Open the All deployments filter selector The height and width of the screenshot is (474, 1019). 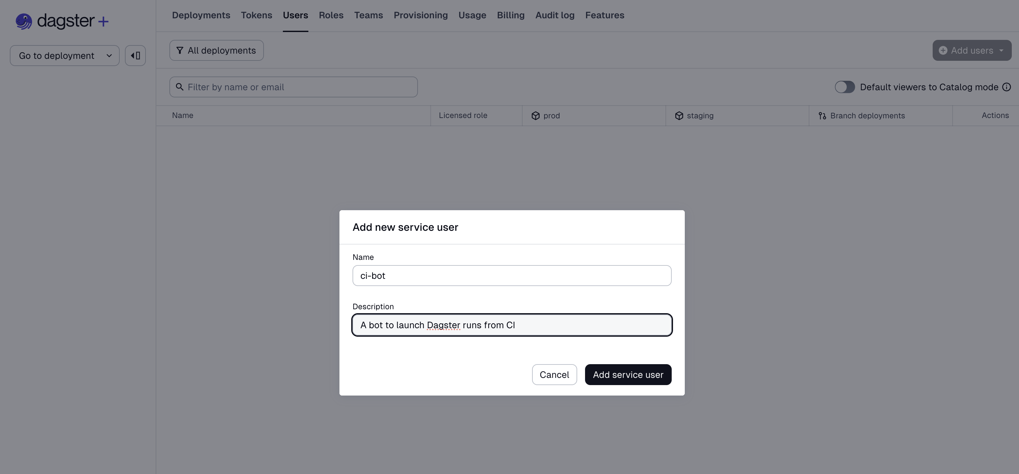pos(216,50)
